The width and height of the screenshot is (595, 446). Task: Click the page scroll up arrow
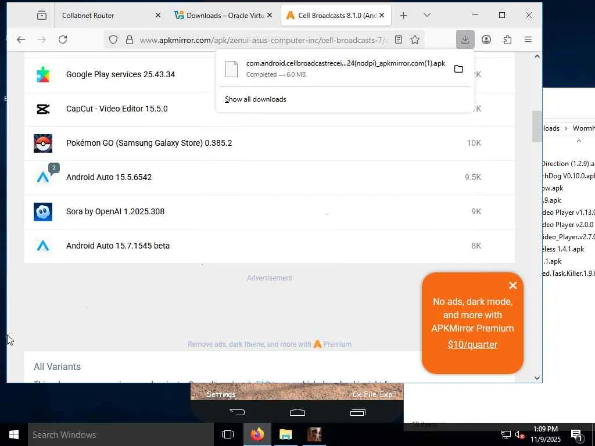(x=537, y=56)
